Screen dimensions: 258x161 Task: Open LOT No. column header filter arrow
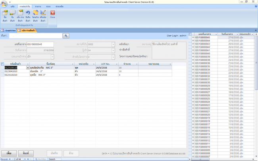point(117,64)
